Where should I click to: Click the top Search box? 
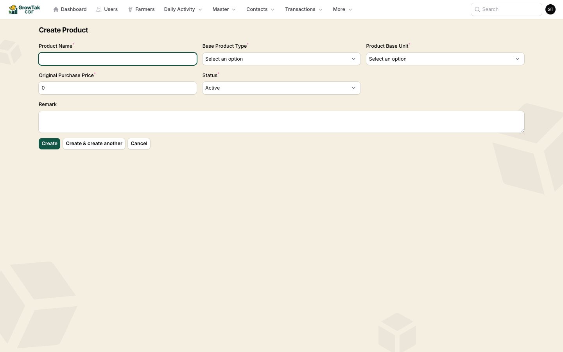click(x=506, y=9)
